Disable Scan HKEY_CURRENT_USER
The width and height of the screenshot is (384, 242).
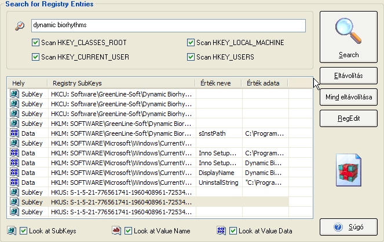[x=36, y=57]
